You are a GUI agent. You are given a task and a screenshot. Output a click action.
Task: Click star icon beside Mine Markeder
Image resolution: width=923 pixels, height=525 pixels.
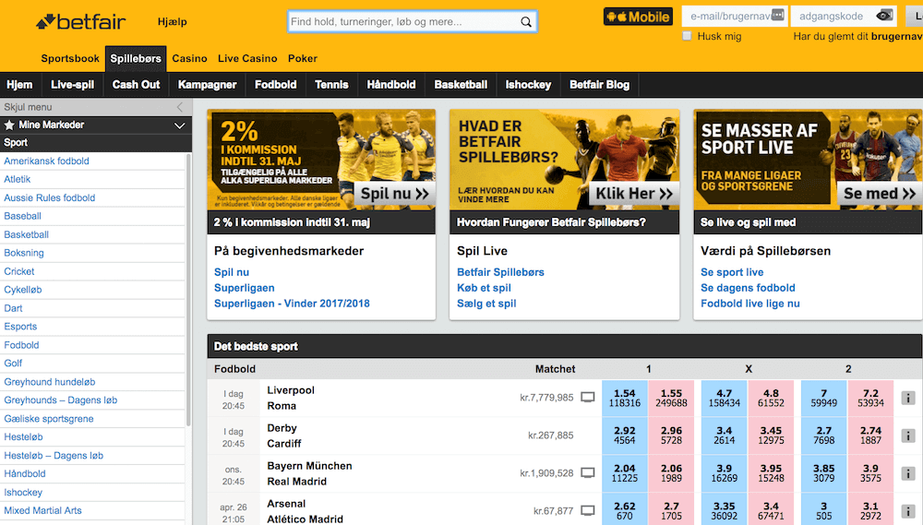9,125
